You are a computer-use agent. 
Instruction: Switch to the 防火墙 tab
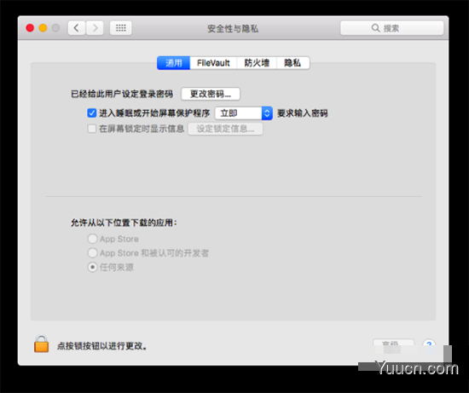(257, 63)
